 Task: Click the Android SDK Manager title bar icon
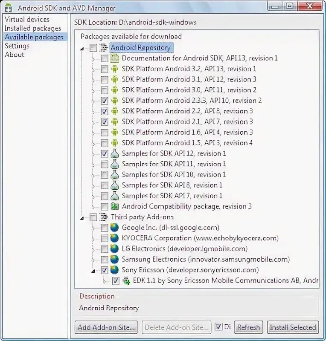coord(8,8)
